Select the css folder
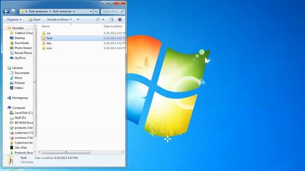 (49, 33)
